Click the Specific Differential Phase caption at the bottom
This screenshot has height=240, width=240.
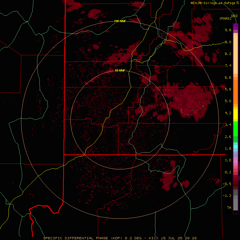click(120, 238)
